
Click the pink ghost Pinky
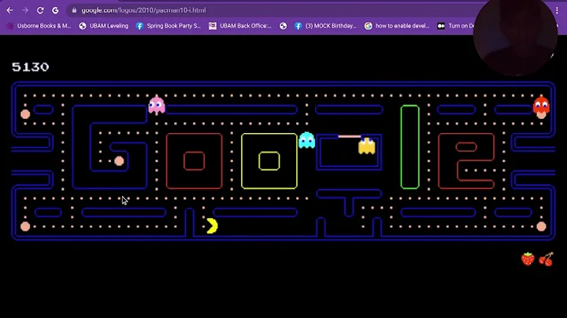point(157,105)
